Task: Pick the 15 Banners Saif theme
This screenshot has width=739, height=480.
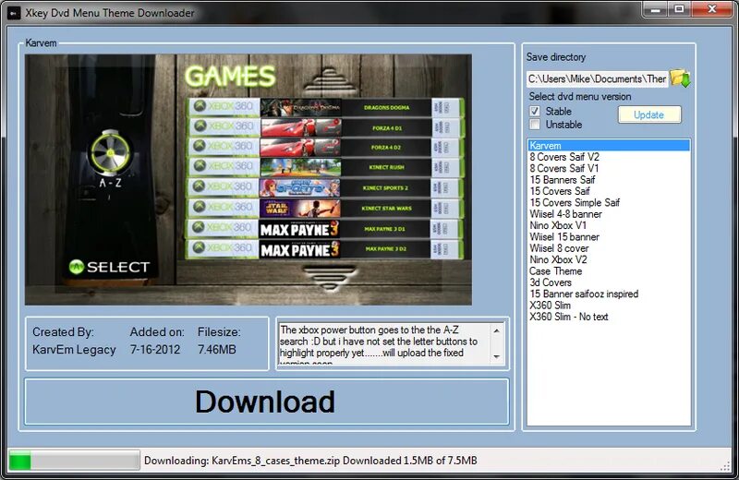Action: [609, 179]
